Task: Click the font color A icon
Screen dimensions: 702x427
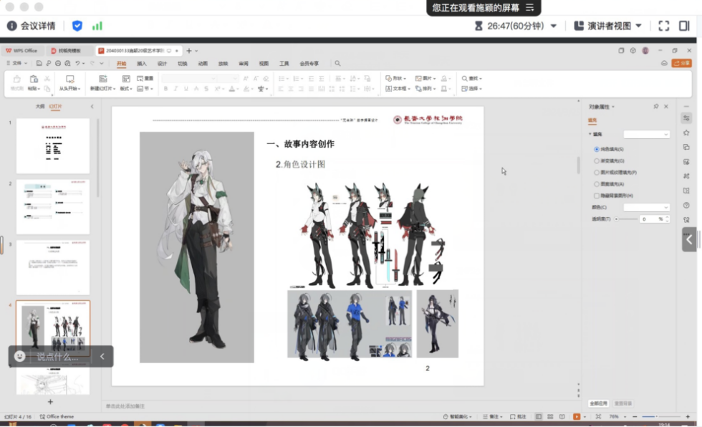Action: click(x=232, y=89)
